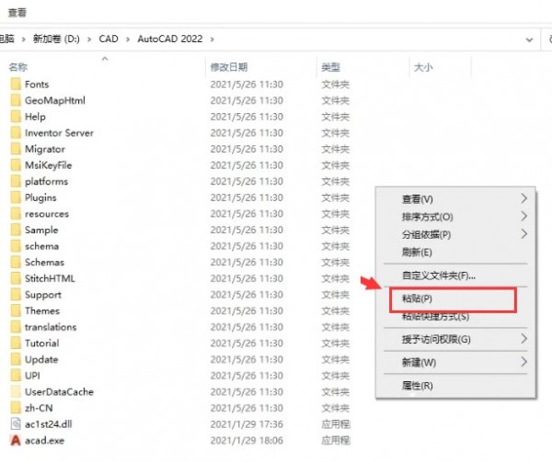
Task: Select the Inventor Server folder name
Action: tap(59, 133)
